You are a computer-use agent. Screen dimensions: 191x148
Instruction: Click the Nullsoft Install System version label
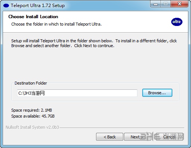point(32,127)
